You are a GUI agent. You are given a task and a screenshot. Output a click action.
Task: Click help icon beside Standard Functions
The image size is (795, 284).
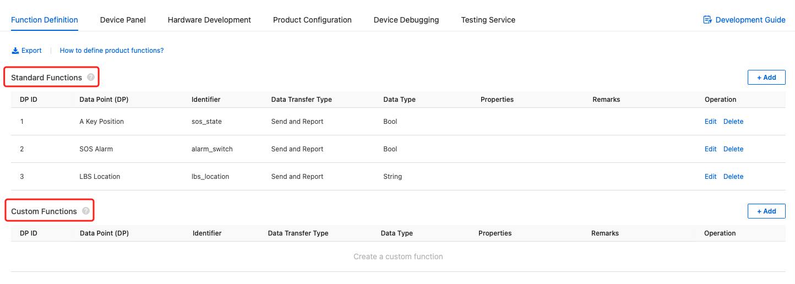pyautogui.click(x=91, y=78)
